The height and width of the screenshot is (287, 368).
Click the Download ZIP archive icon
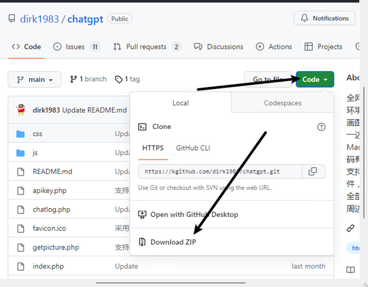coord(143,242)
